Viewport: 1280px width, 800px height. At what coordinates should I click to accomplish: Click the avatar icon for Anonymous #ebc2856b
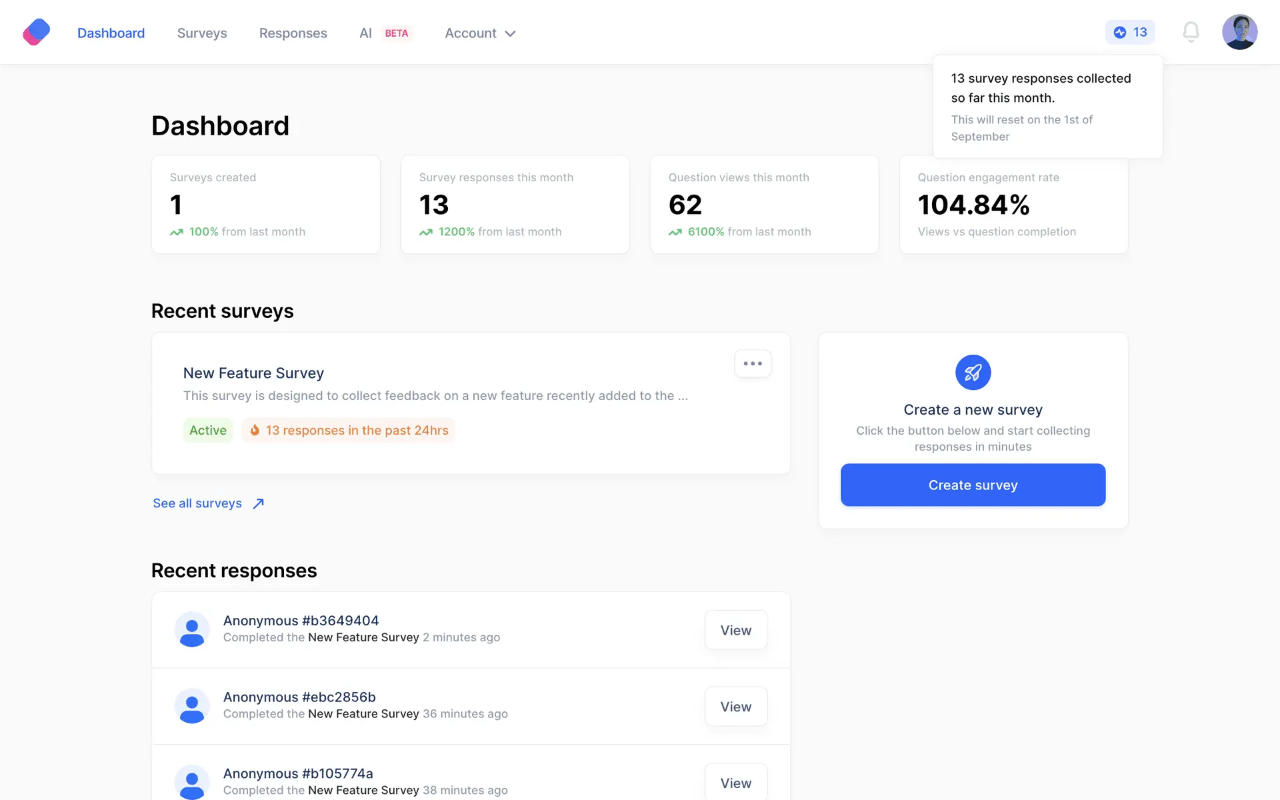192,706
